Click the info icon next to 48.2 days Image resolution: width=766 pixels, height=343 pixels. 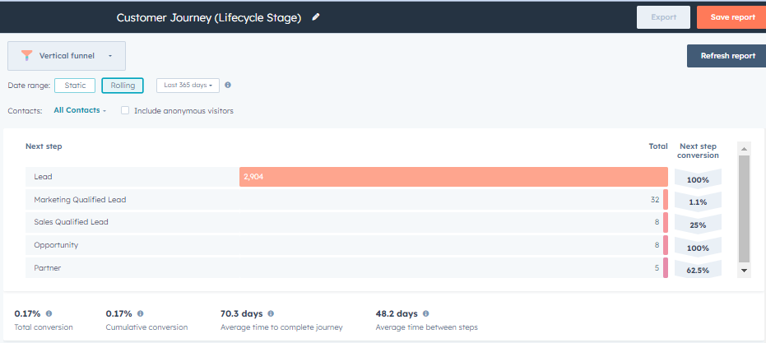point(425,313)
